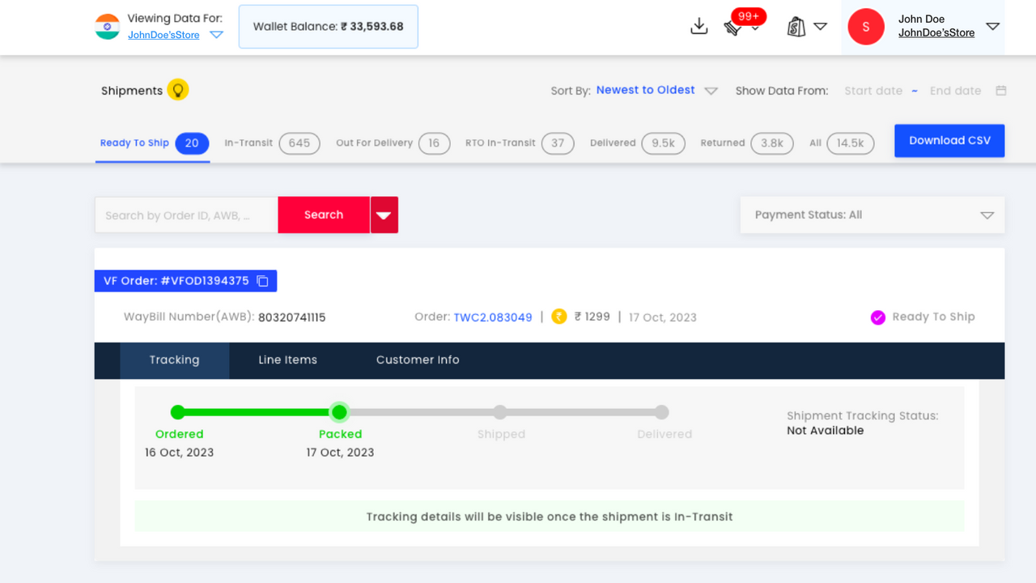Click the Download CSV button

(949, 140)
